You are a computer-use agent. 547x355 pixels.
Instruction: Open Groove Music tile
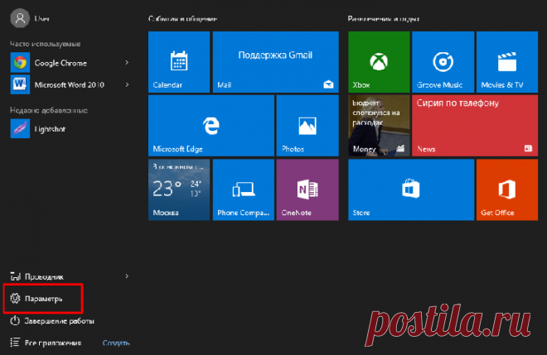tap(443, 62)
